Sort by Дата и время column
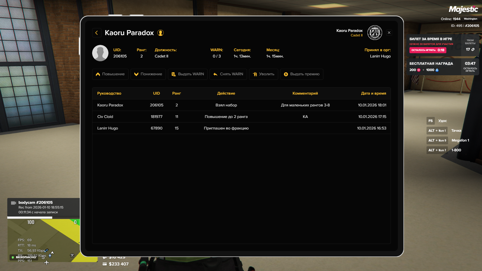482x271 pixels. pos(373,93)
